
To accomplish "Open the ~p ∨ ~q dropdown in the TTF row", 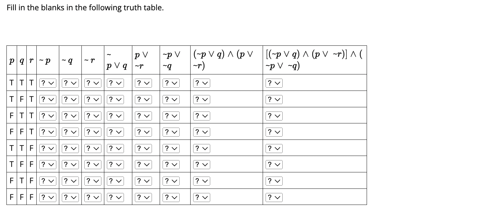I will (171, 148).
